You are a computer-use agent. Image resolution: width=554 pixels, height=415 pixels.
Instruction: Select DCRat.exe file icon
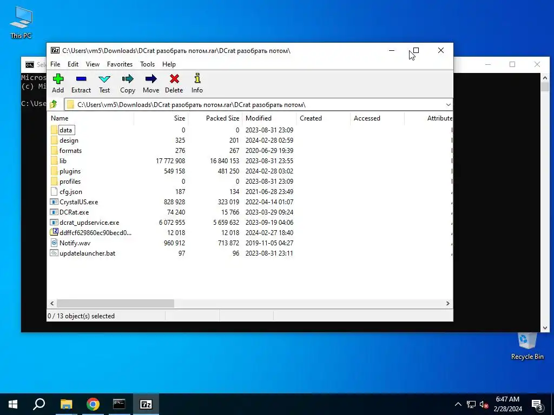(x=54, y=212)
